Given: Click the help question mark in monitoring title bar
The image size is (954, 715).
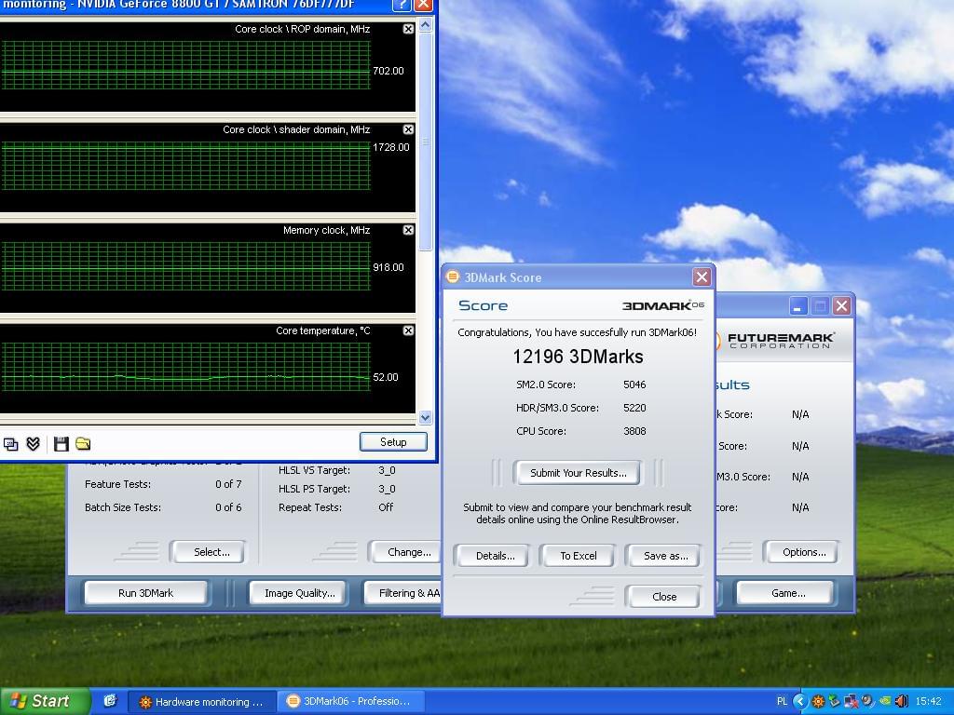Looking at the screenshot, I should (402, 4).
